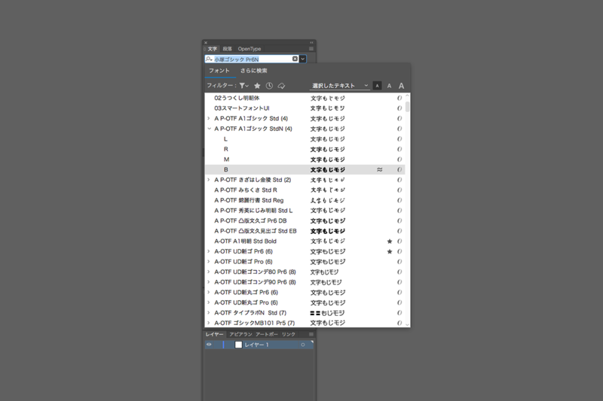
Task: Open the font classification filter funnel
Action: [x=243, y=86]
